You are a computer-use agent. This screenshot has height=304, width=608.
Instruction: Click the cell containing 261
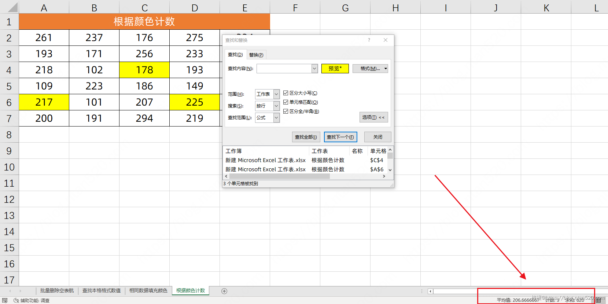[44, 37]
